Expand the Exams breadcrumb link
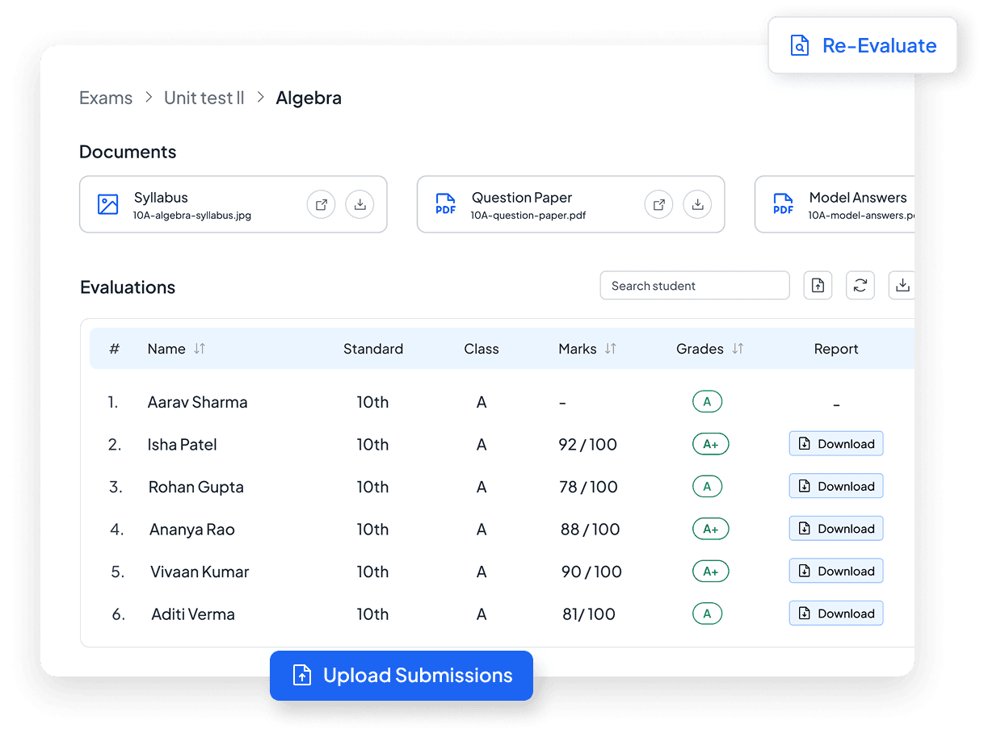Image resolution: width=984 pixels, height=733 pixels. 106,98
